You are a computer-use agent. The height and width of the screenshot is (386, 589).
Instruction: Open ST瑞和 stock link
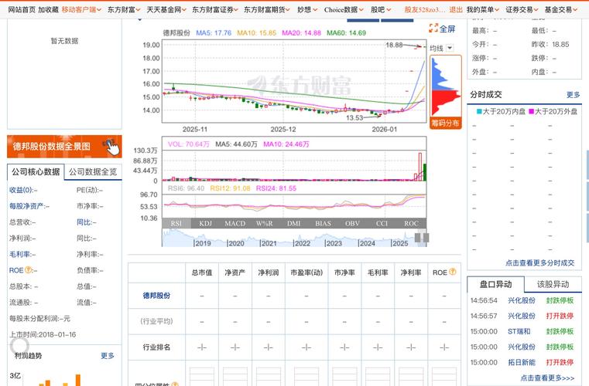(x=519, y=331)
